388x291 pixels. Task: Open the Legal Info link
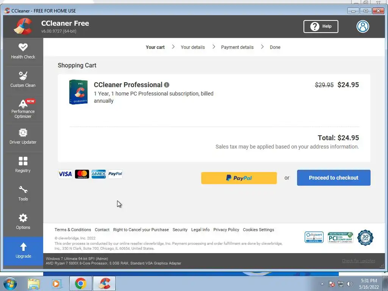click(200, 230)
